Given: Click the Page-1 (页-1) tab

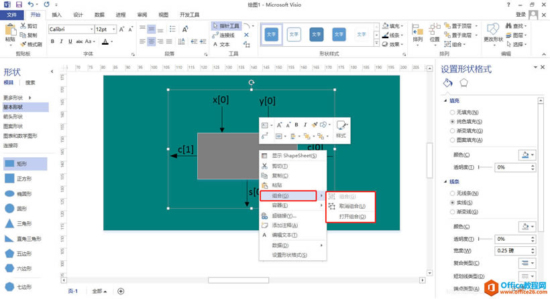Looking at the screenshot, I should tap(73, 291).
